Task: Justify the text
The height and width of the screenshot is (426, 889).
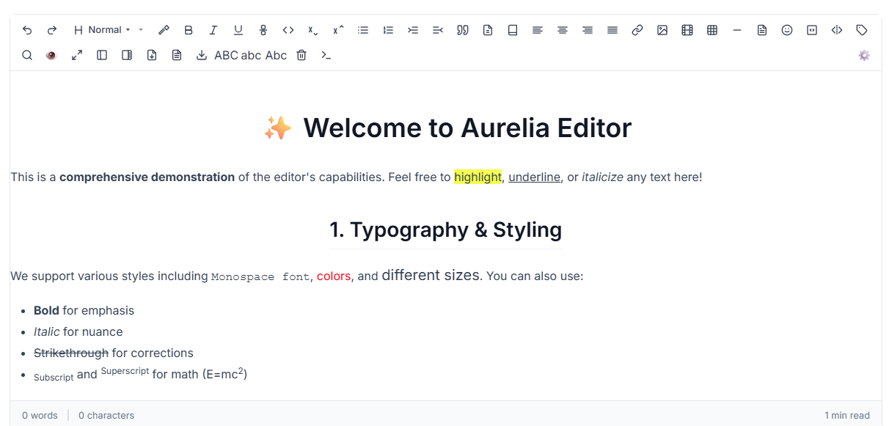Action: click(612, 30)
